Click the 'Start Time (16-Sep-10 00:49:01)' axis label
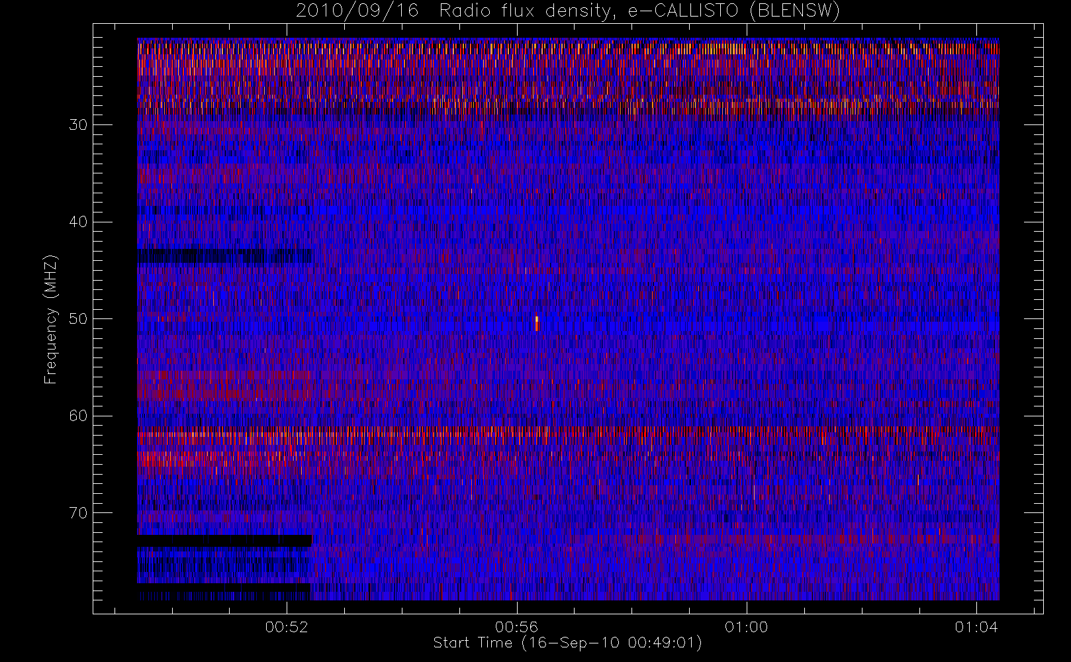This screenshot has height=662, width=1071. tap(567, 643)
